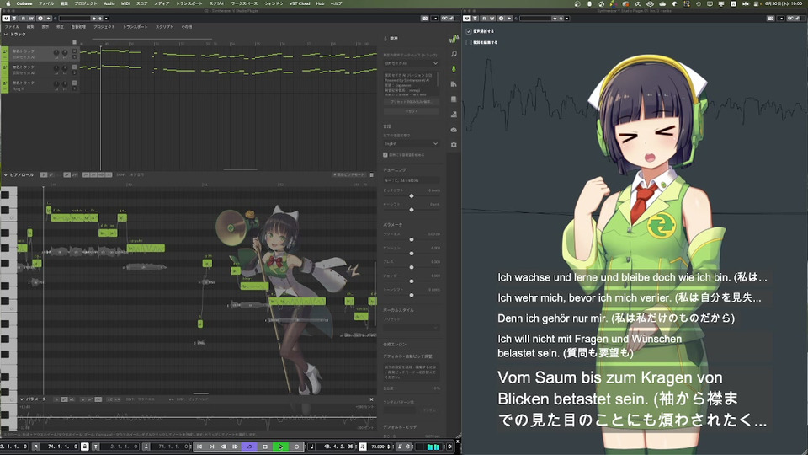
Task: Adjust the ジェンダー slider
Action: tap(412, 281)
